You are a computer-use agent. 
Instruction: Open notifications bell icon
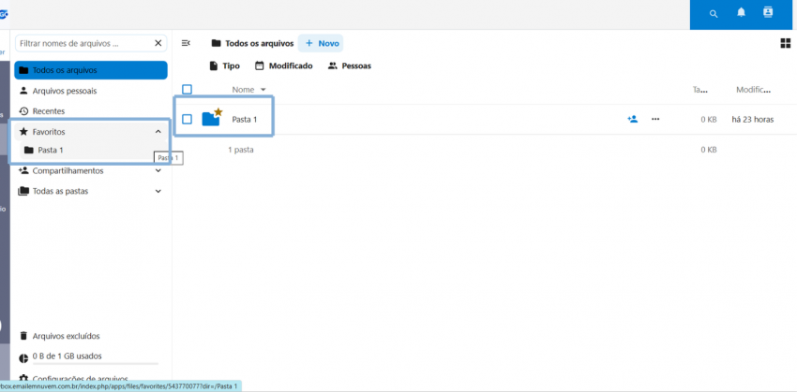(x=741, y=13)
